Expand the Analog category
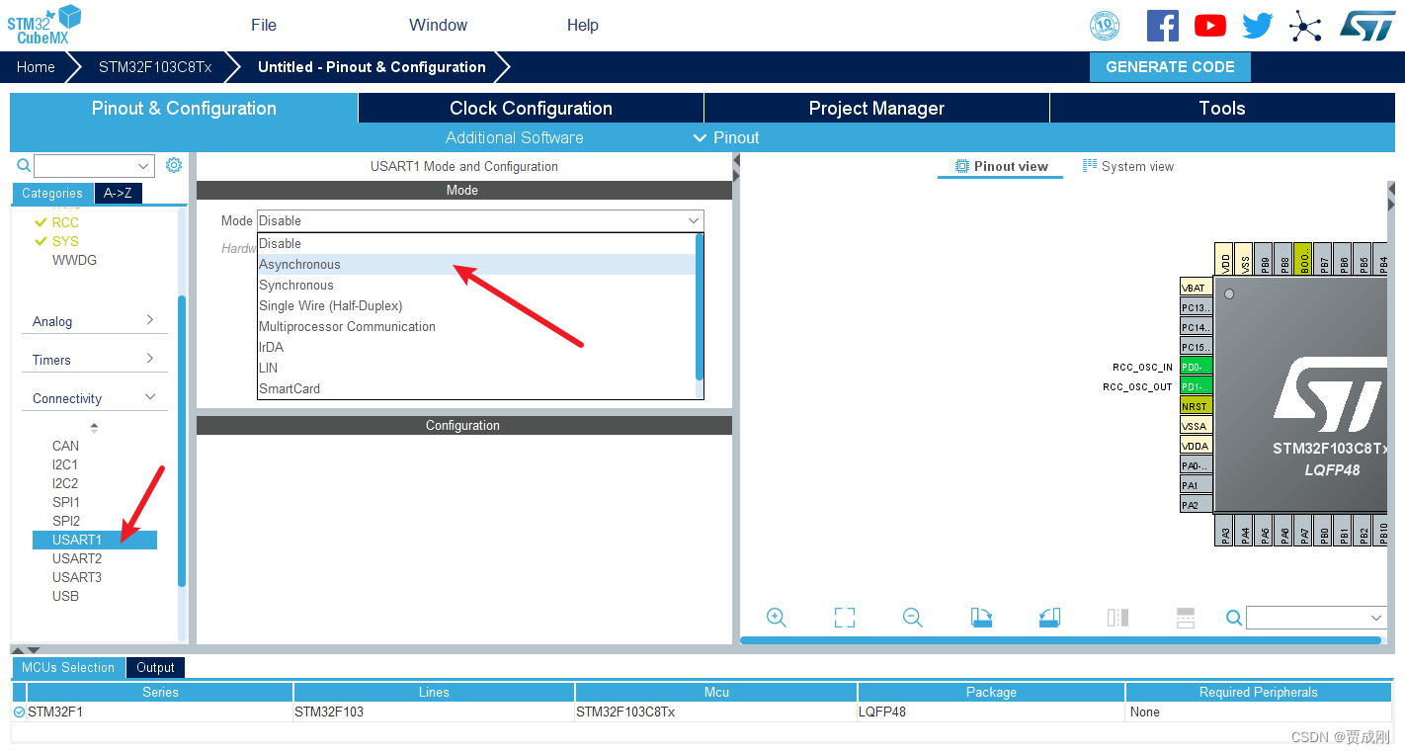Viewport: 1405px width, 754px height. tap(150, 320)
